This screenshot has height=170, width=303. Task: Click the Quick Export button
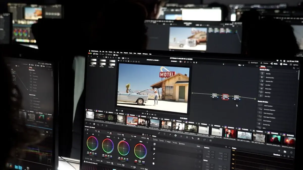254,63
